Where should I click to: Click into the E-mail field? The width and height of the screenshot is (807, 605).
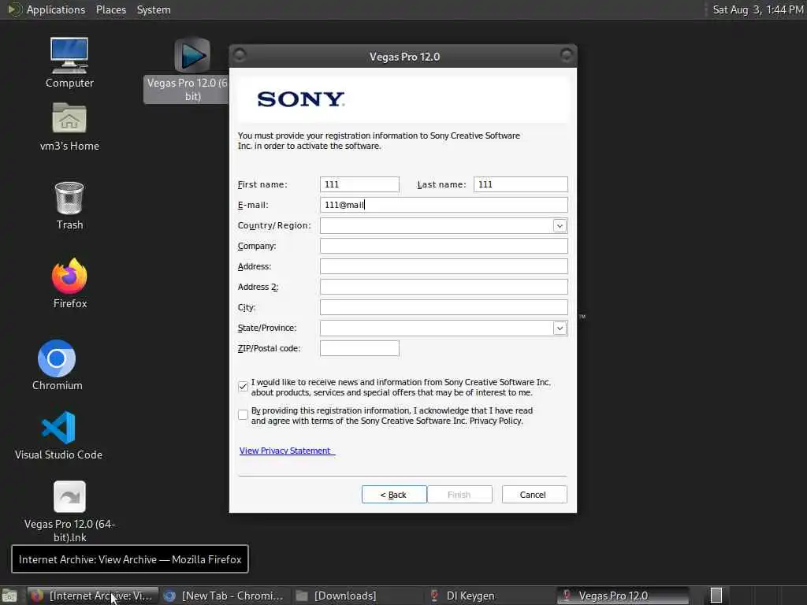(444, 205)
